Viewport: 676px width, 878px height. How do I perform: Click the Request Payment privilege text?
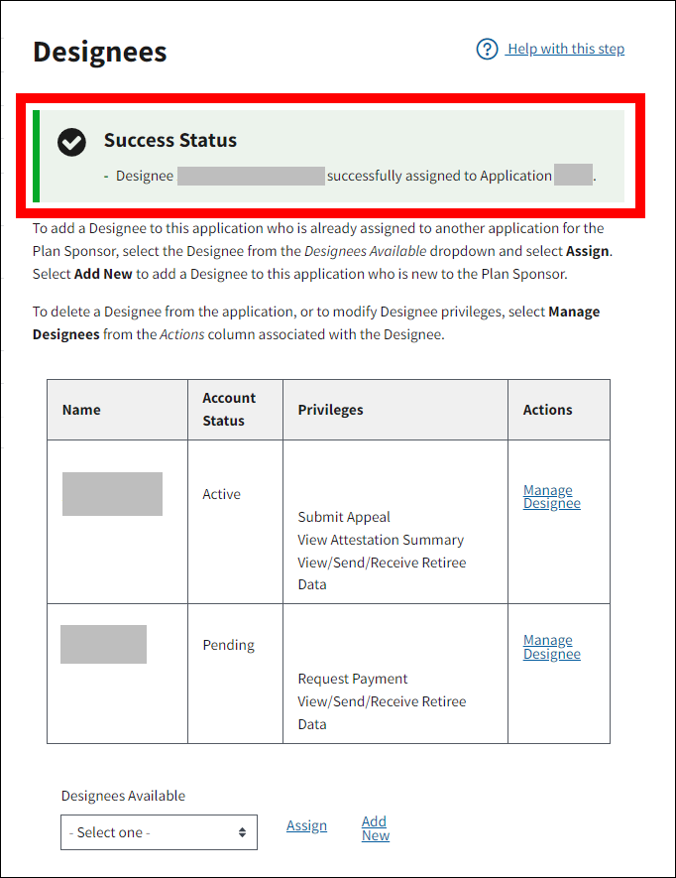click(x=353, y=679)
